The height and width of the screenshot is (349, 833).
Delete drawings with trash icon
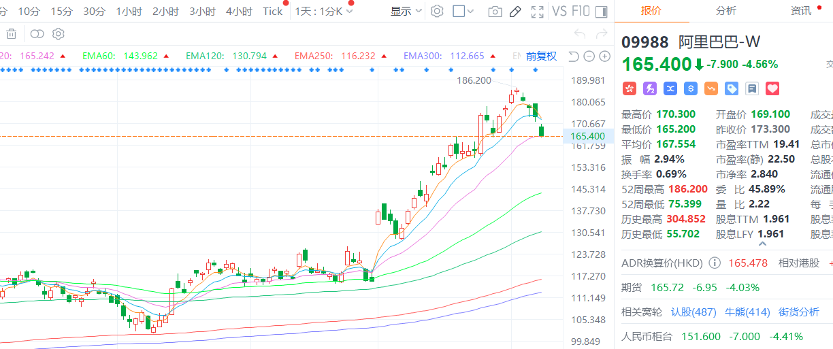[11, 34]
